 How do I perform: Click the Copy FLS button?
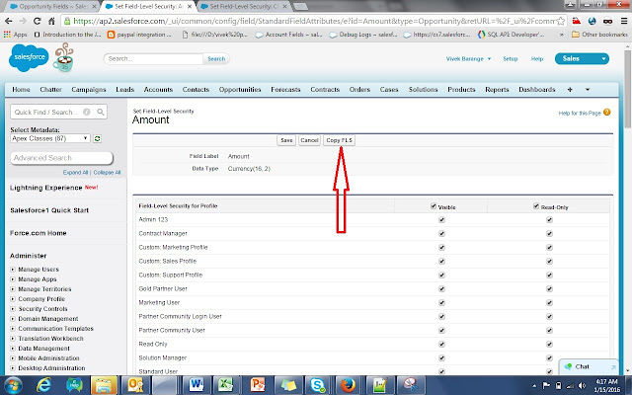(x=339, y=140)
